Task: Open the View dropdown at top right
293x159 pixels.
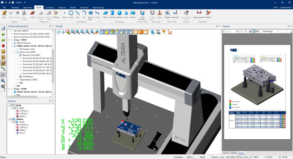Action: pos(276,7)
